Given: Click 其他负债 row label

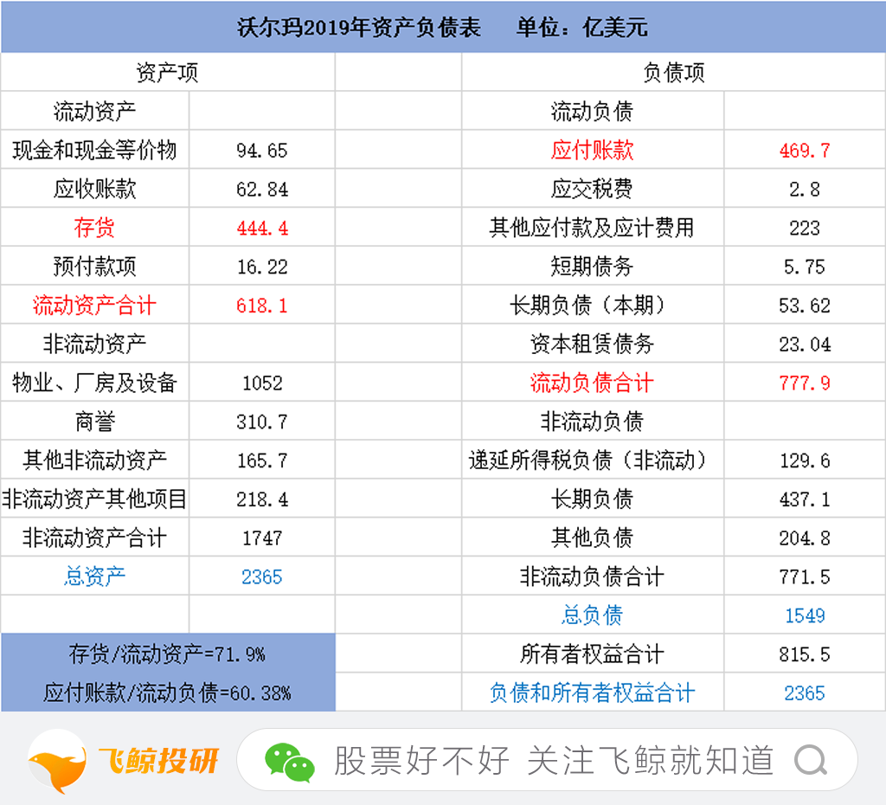Looking at the screenshot, I should [592, 538].
